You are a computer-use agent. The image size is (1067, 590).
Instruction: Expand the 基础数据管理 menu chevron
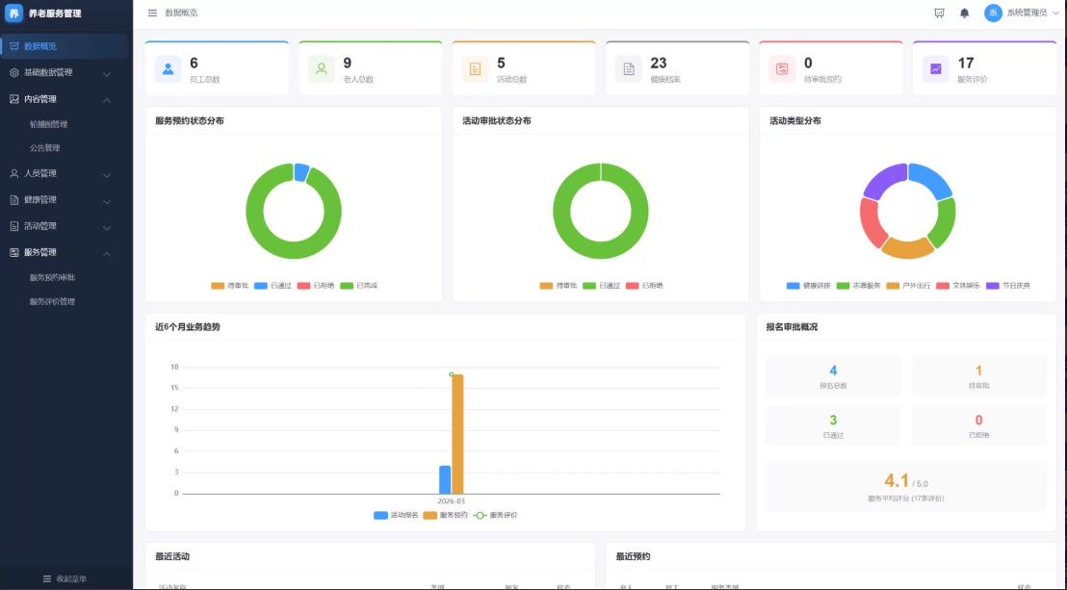pos(107,73)
